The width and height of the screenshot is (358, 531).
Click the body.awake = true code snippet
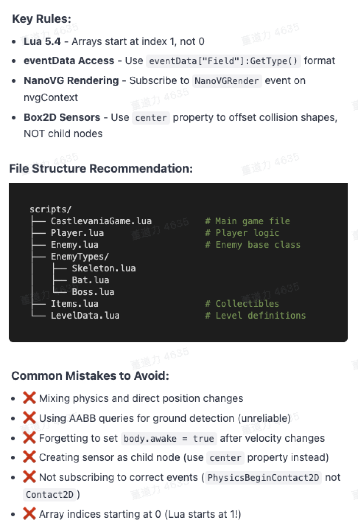[x=169, y=438]
